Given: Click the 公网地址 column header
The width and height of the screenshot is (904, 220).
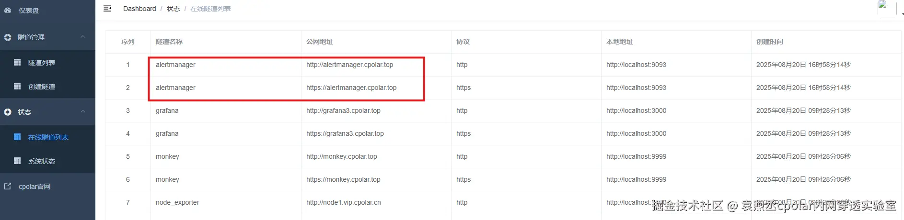Looking at the screenshot, I should point(320,42).
